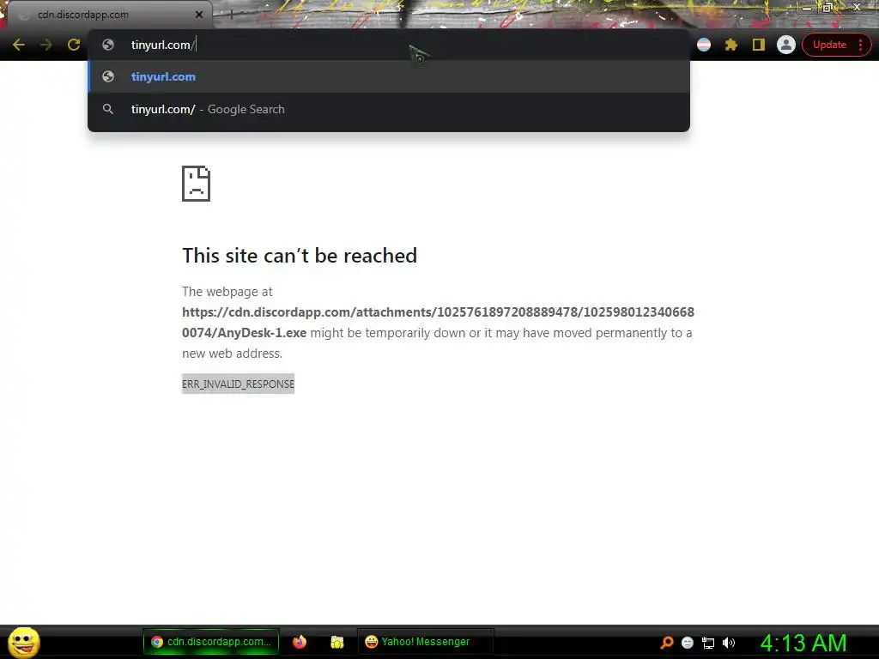Restore down the Chrome window
The width and height of the screenshot is (879, 659).
coord(827,7)
